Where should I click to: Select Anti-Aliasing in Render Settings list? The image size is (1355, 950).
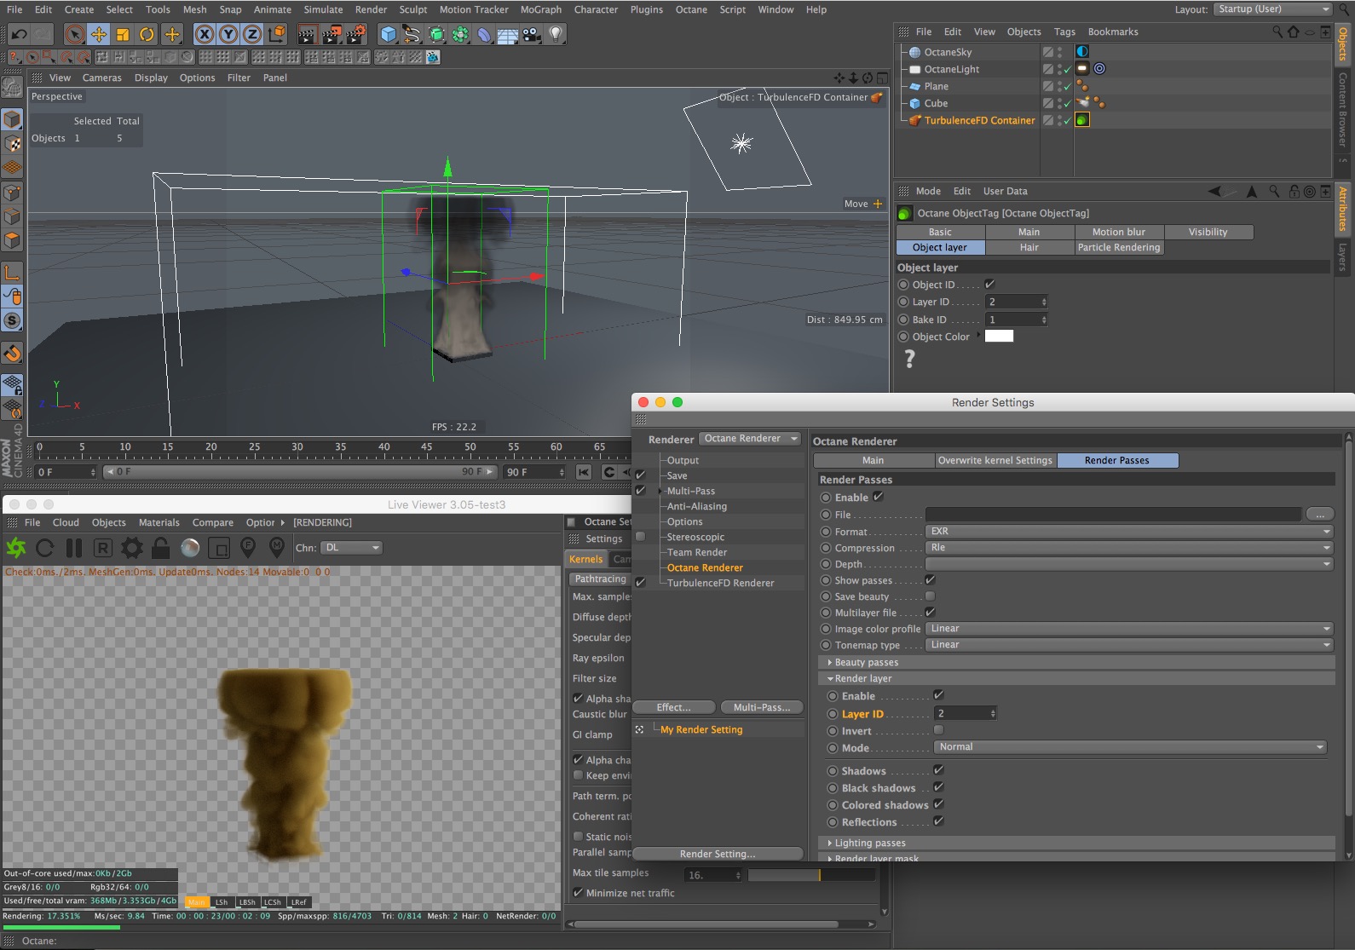tap(697, 506)
